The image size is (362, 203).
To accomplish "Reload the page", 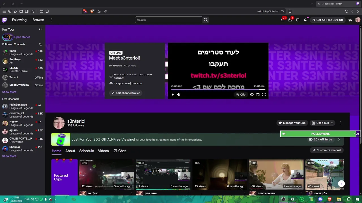I will pos(346,11).
